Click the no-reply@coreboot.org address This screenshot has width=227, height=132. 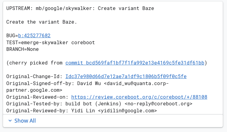pos(159,104)
